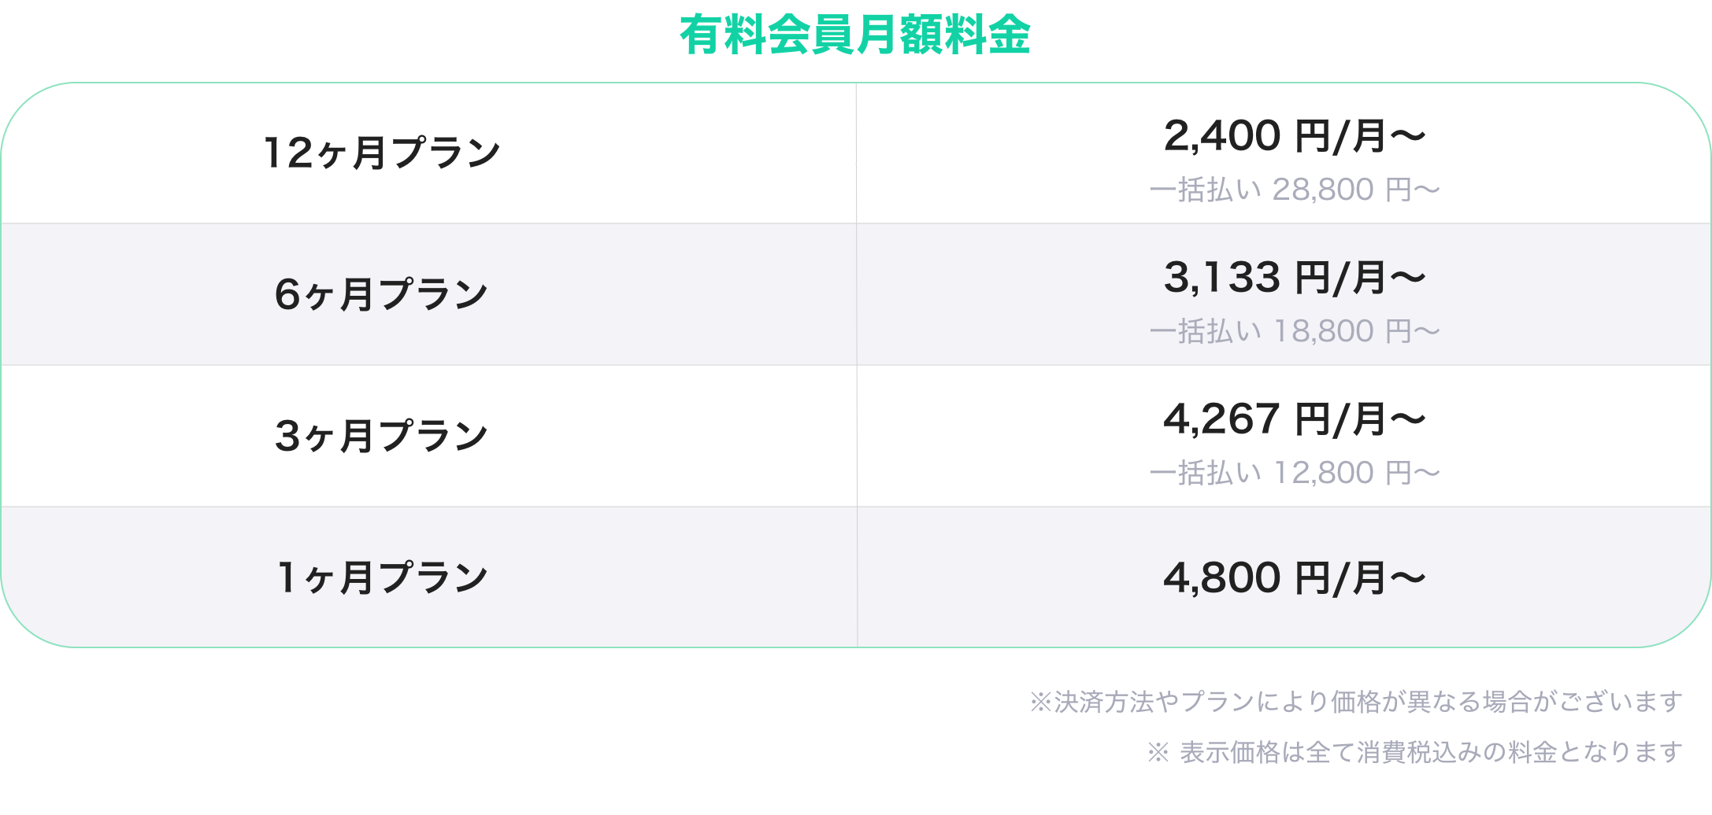Screen dimensions: 1712x815
Task: Click 一括払い 28,800 円〜 text
Action: coord(1295,190)
